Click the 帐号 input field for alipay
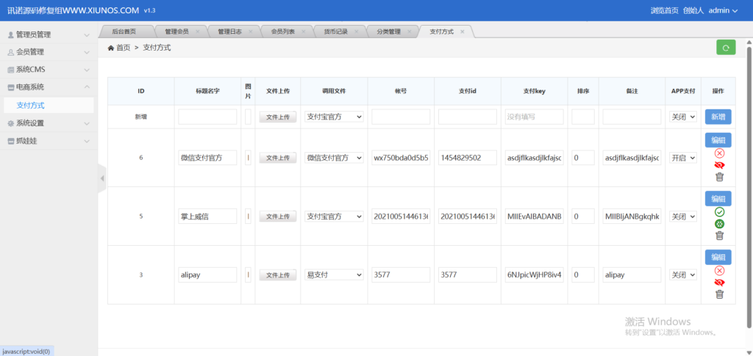 coord(401,275)
